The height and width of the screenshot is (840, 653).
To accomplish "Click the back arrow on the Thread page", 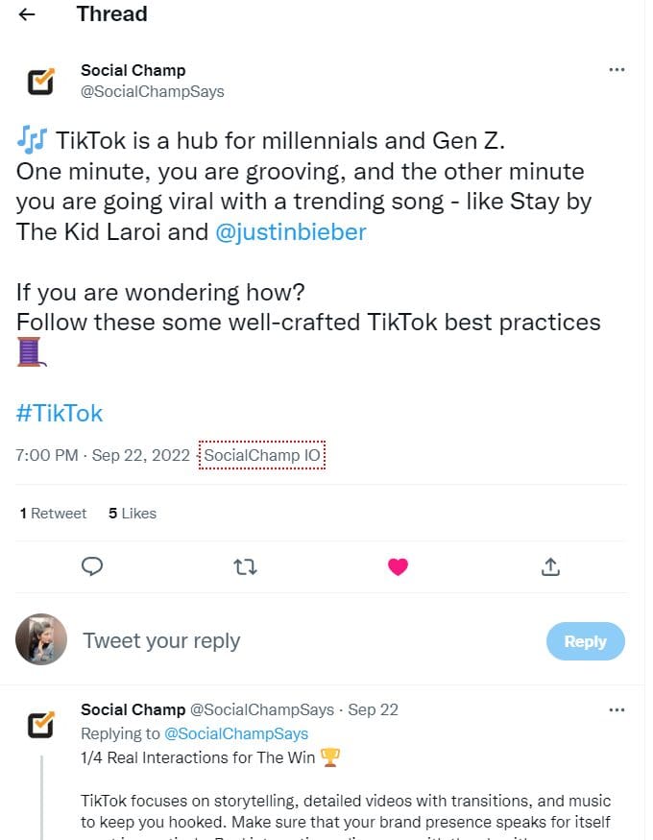I will 27,14.
